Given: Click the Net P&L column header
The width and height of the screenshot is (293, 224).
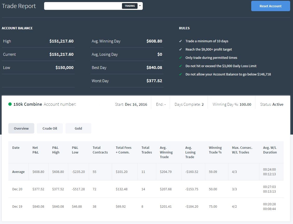Looking at the screenshot, I should 36,150.
